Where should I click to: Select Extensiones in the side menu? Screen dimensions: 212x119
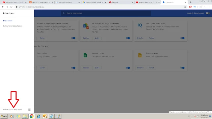pos(8,20)
